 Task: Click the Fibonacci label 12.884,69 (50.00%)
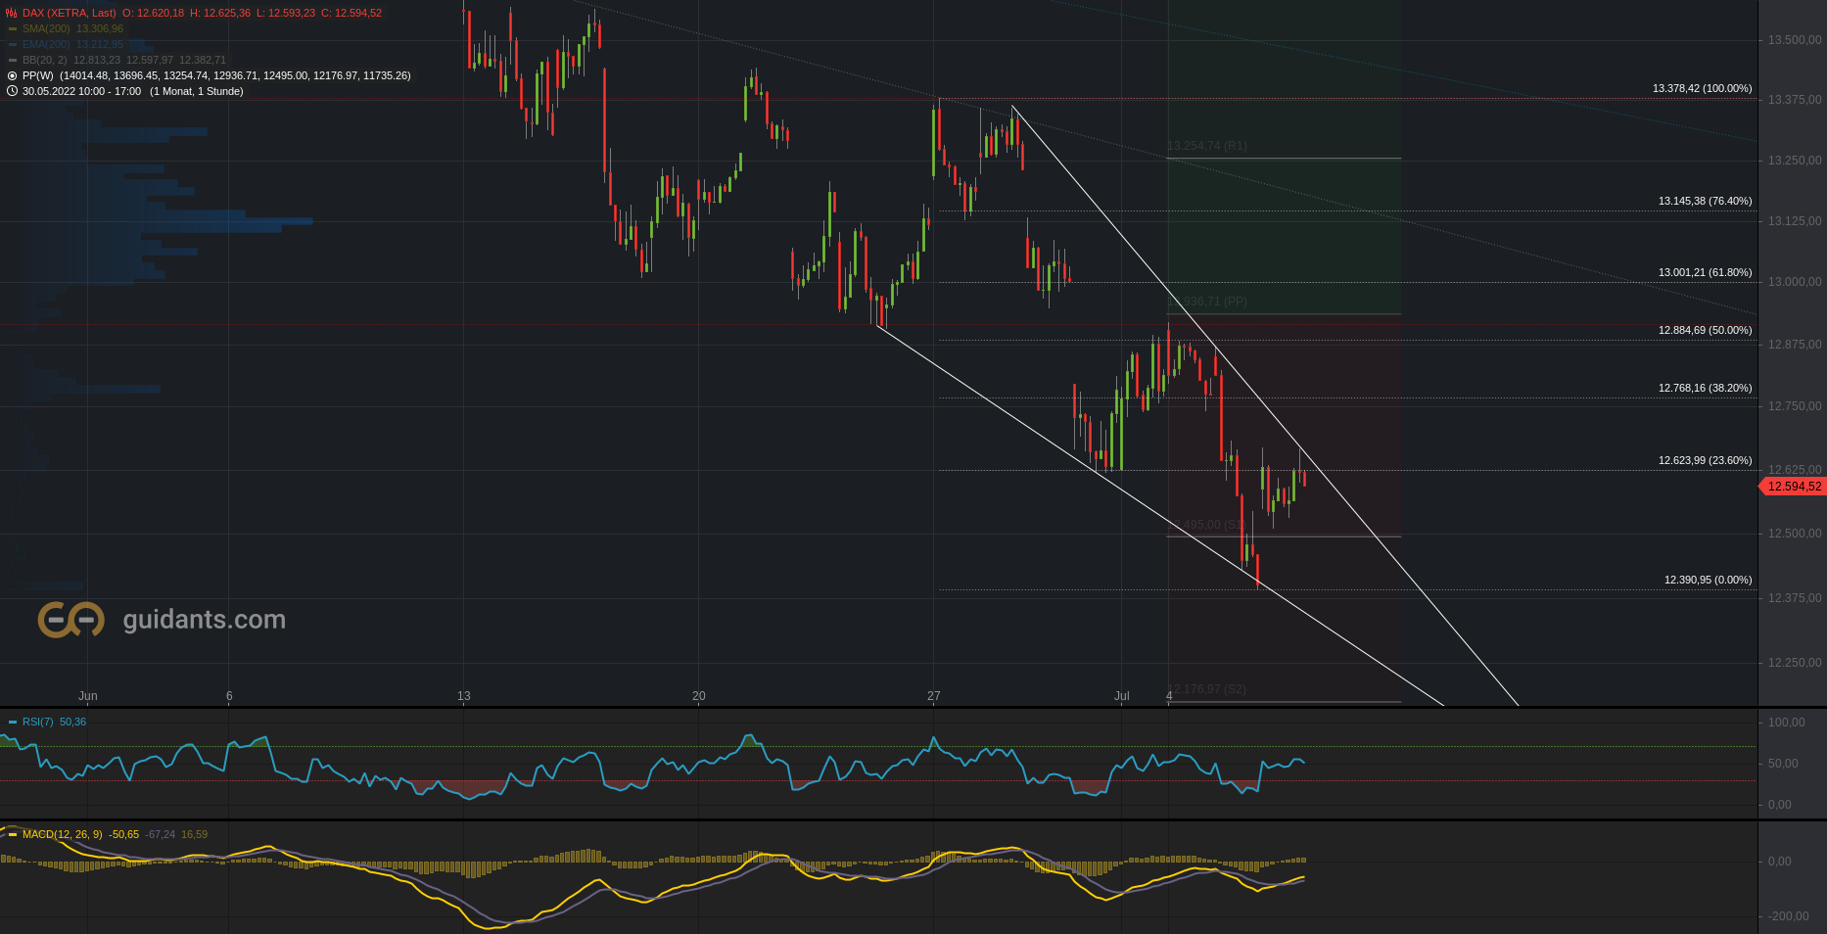(x=1706, y=330)
